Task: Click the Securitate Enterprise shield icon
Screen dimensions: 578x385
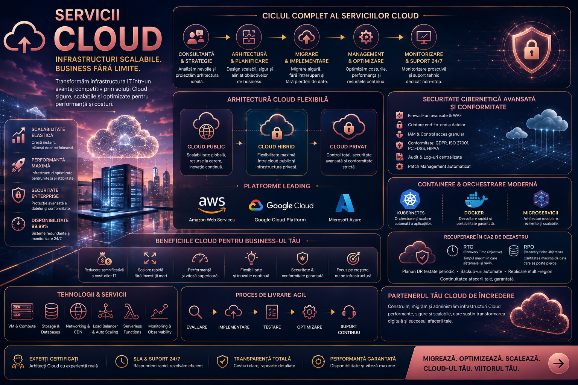Action: tap(18, 195)
